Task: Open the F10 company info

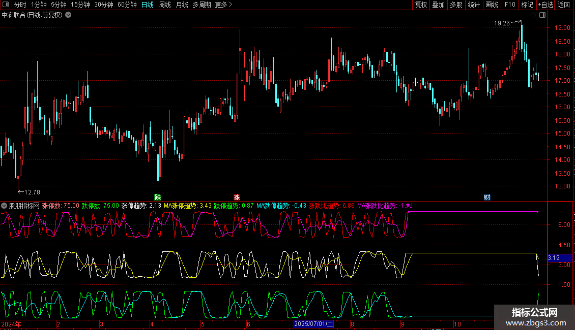Action: [x=509, y=5]
